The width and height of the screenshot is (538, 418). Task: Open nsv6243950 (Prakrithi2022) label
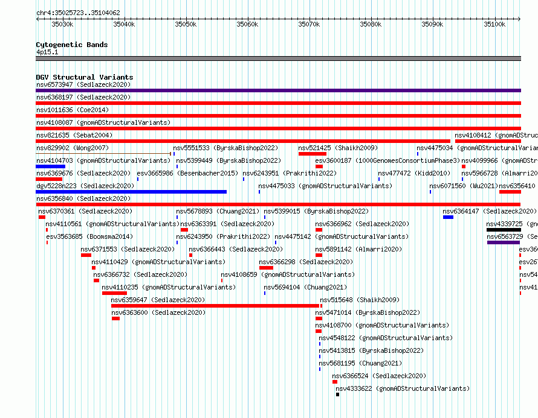pos(223,236)
